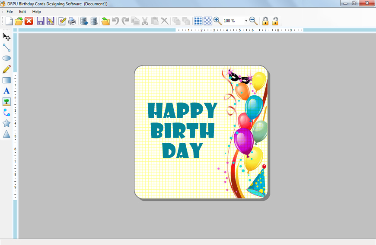Lock the selected object with closed padlock

[265, 21]
